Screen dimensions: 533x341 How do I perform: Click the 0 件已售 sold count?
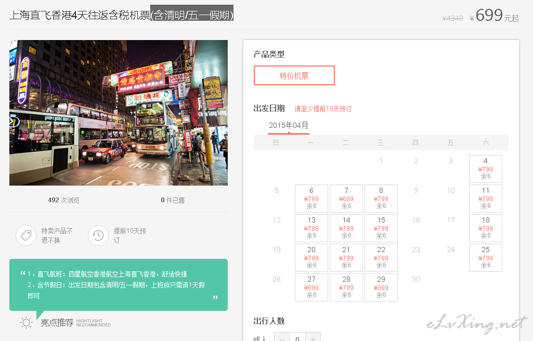coord(173,200)
